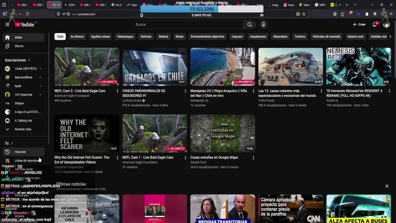Open the Playa Acapulco live thumbnail

223,67
